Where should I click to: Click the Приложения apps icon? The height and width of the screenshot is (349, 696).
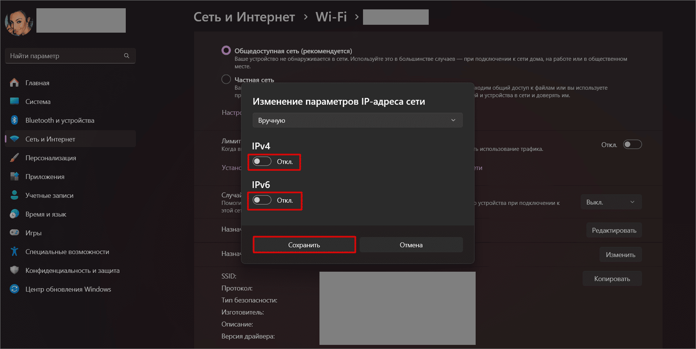pos(14,176)
